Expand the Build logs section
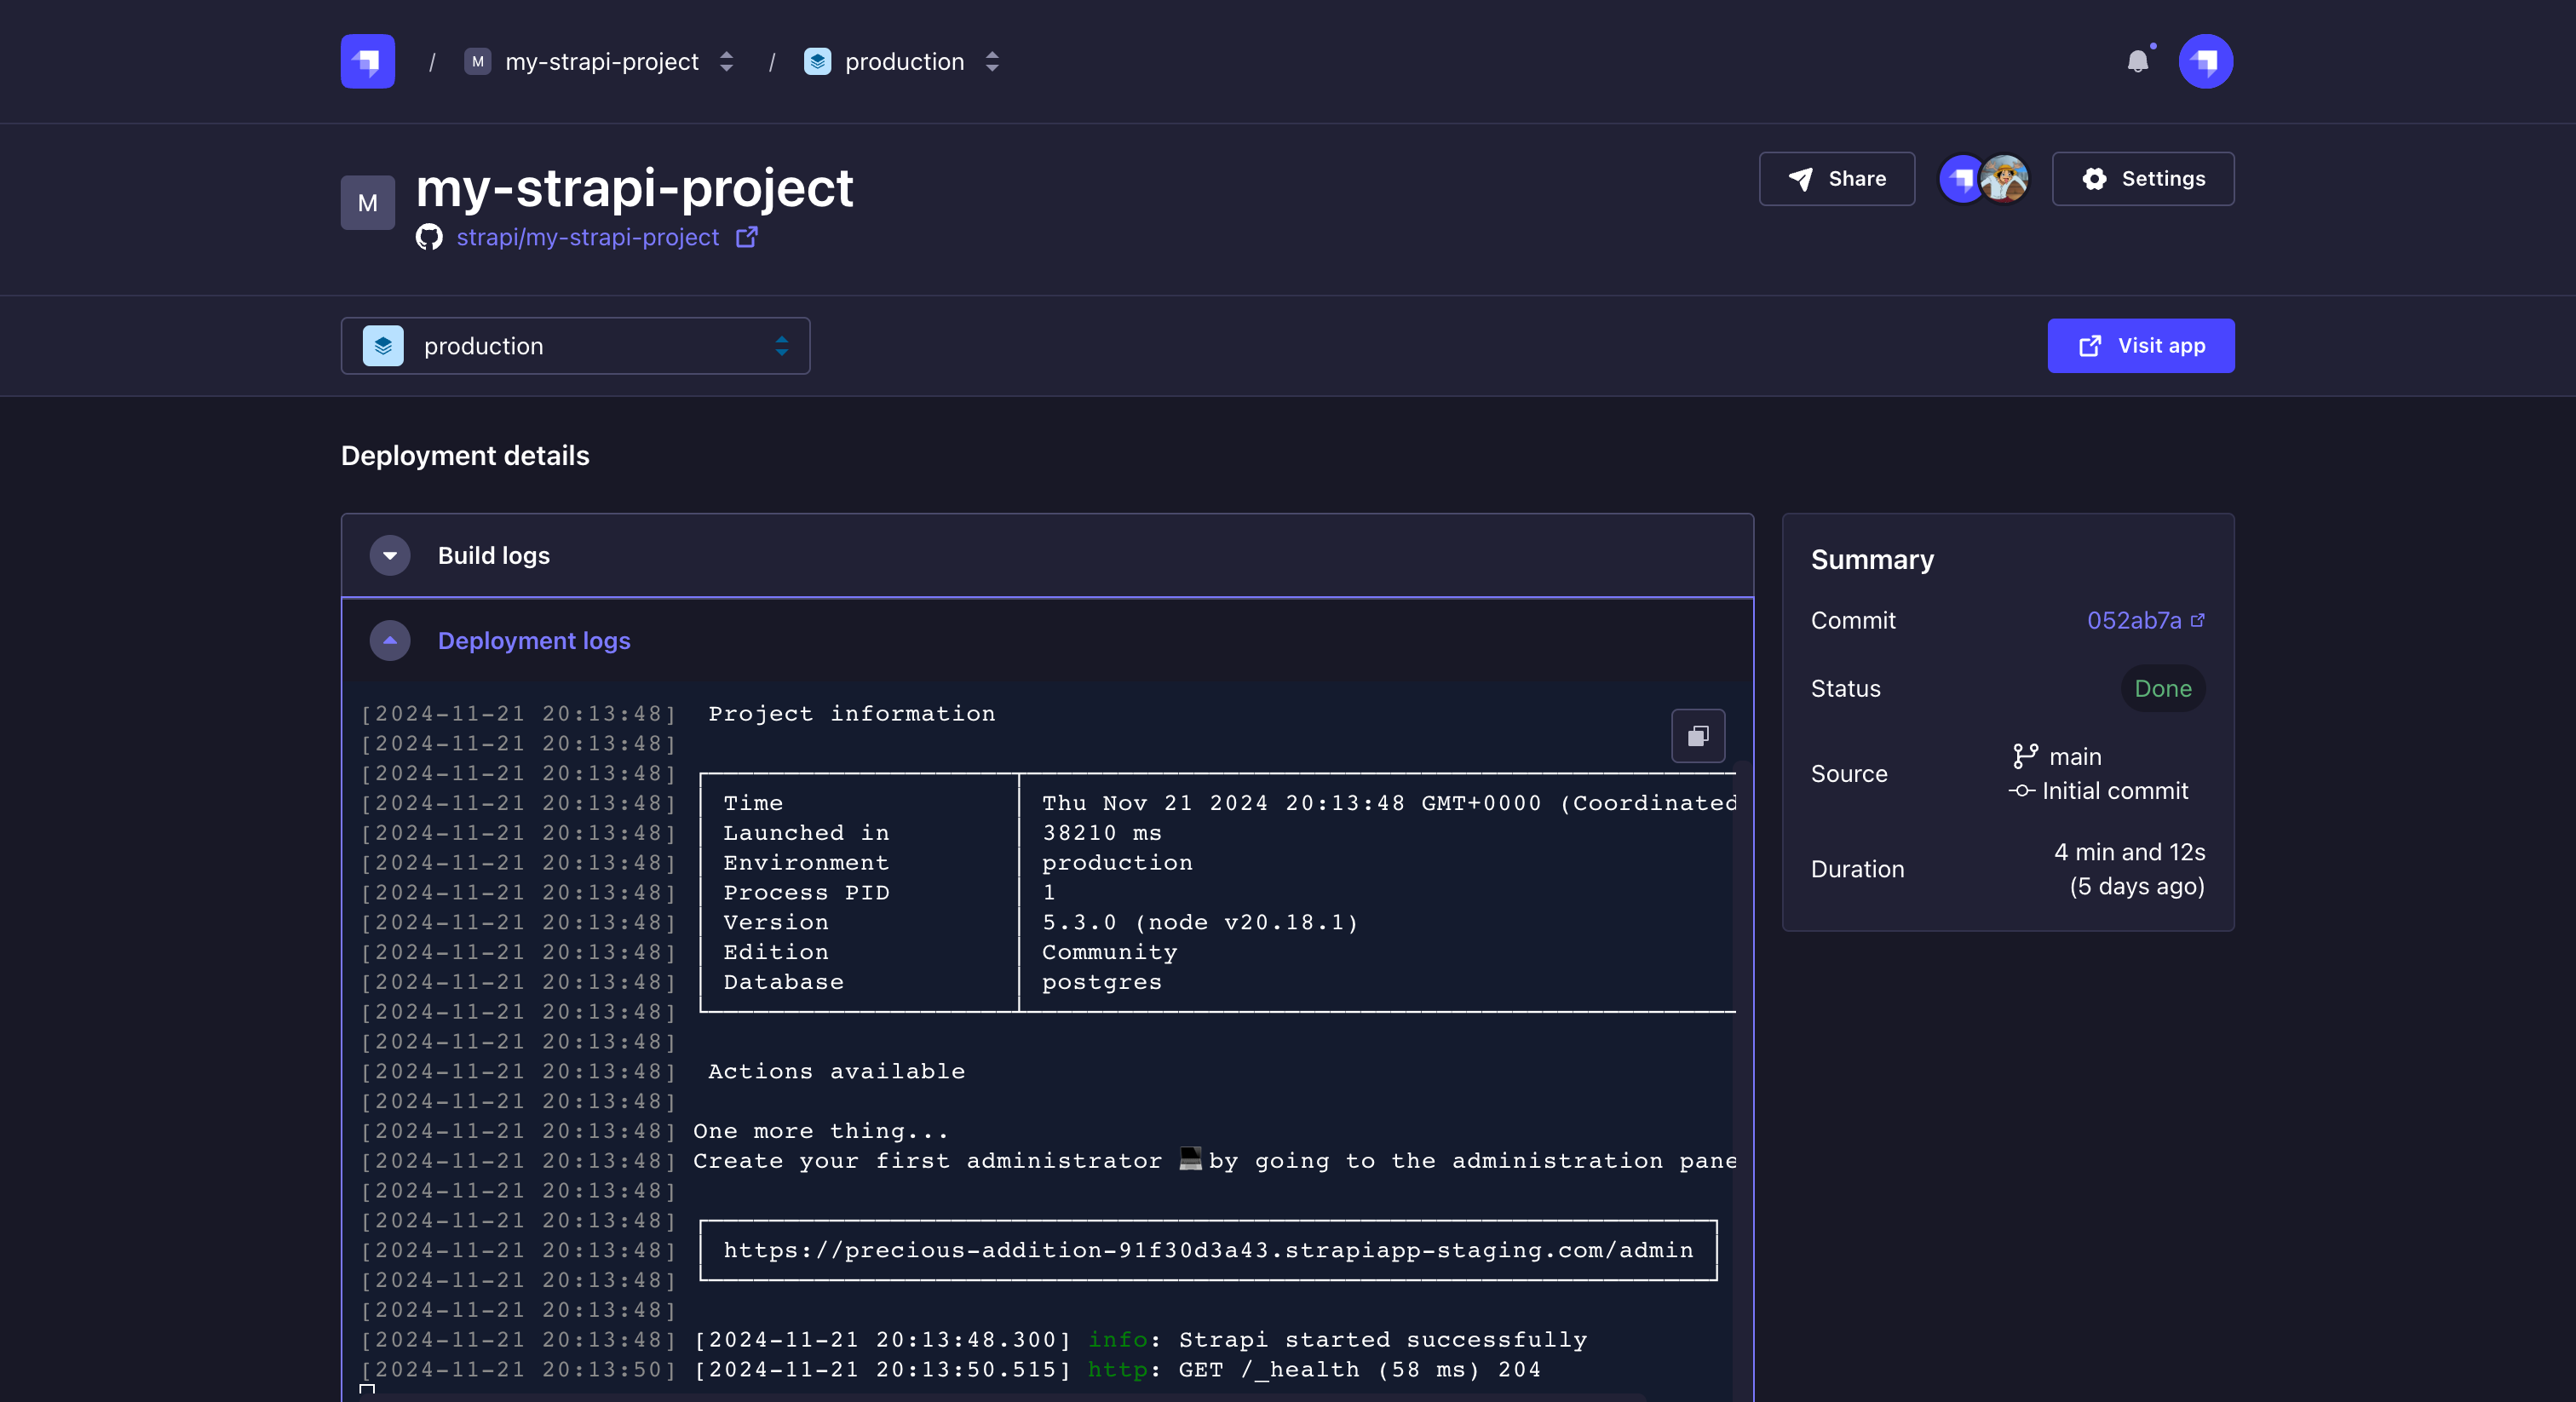The image size is (2576, 1402). coord(390,555)
